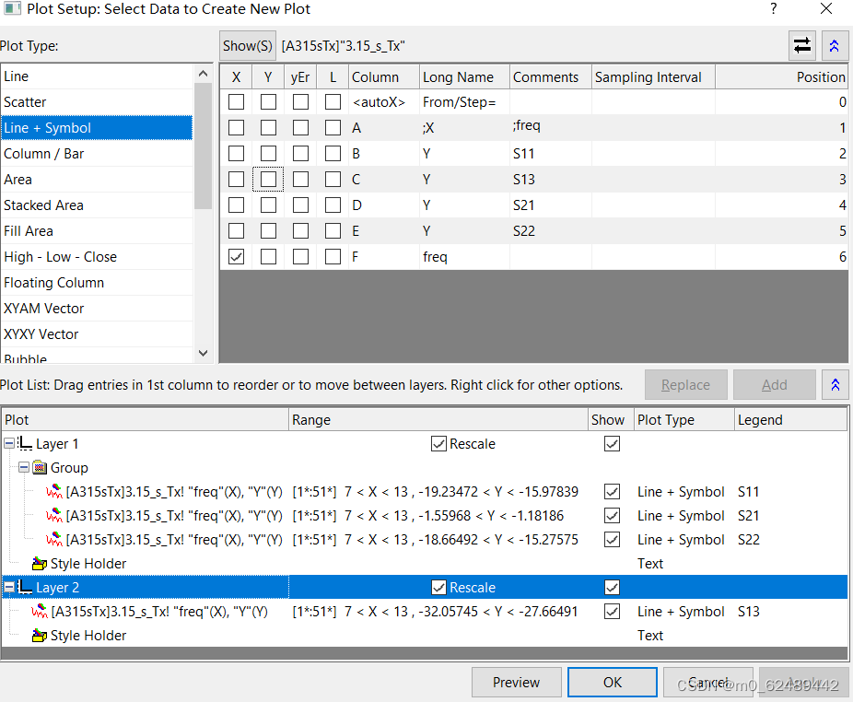Toggle Rescale checkbox for Layer 2
The image size is (853, 702).
click(x=438, y=587)
